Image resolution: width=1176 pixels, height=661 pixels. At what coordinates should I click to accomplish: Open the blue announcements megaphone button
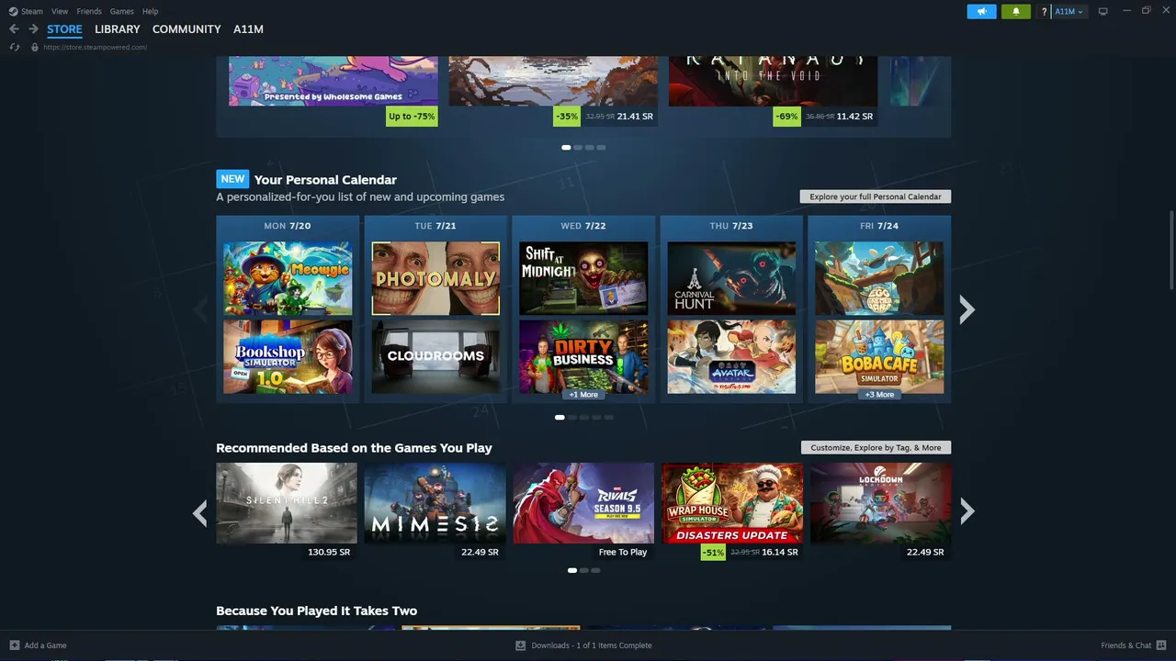[981, 11]
